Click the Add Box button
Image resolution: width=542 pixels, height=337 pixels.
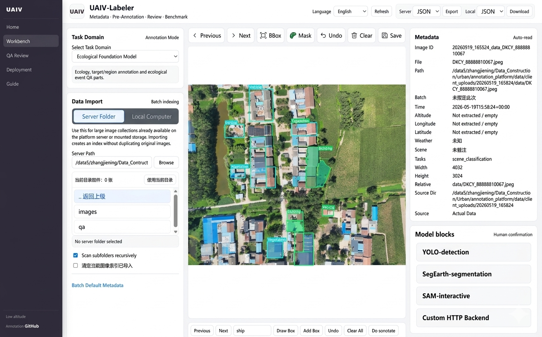coord(311,330)
